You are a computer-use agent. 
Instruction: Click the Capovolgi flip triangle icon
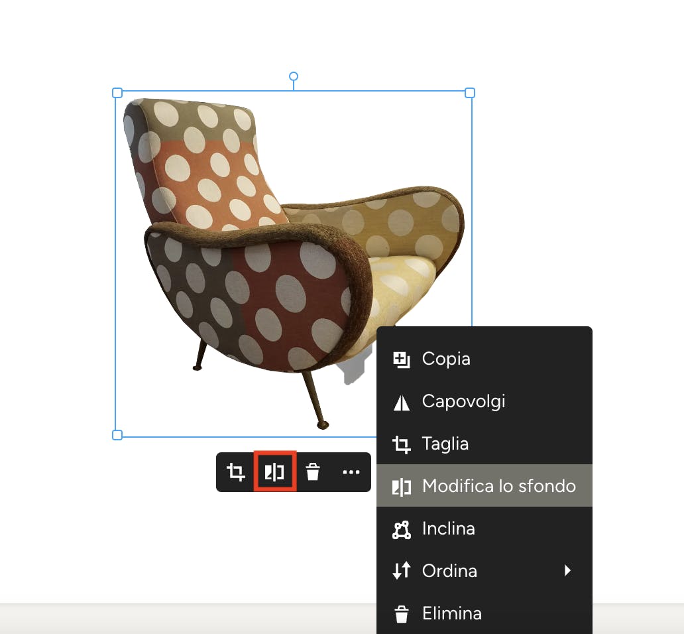coord(402,403)
